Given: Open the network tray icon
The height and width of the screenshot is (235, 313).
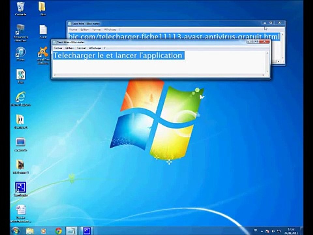Looking at the screenshot, I should (279, 231).
